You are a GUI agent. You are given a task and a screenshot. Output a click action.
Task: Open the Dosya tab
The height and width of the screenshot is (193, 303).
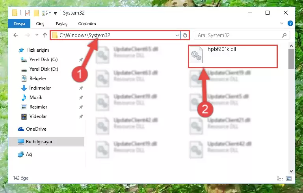pyautogui.click(x=19, y=24)
